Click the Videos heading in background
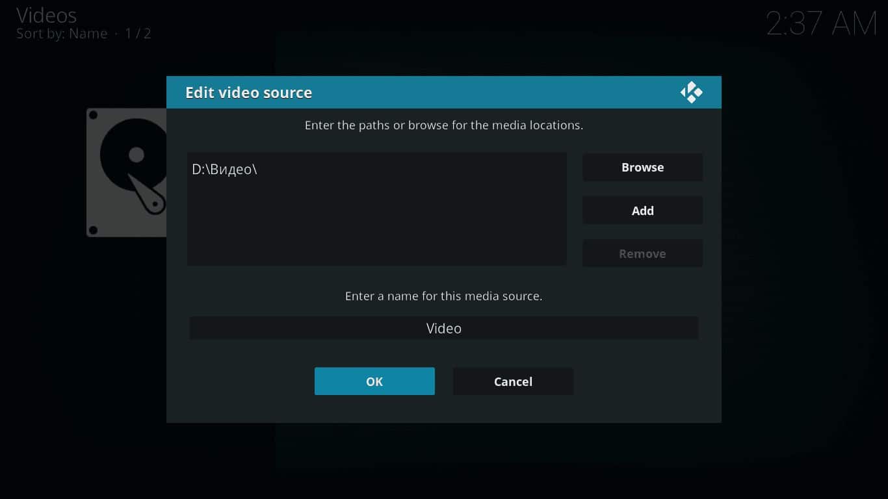 [46, 15]
